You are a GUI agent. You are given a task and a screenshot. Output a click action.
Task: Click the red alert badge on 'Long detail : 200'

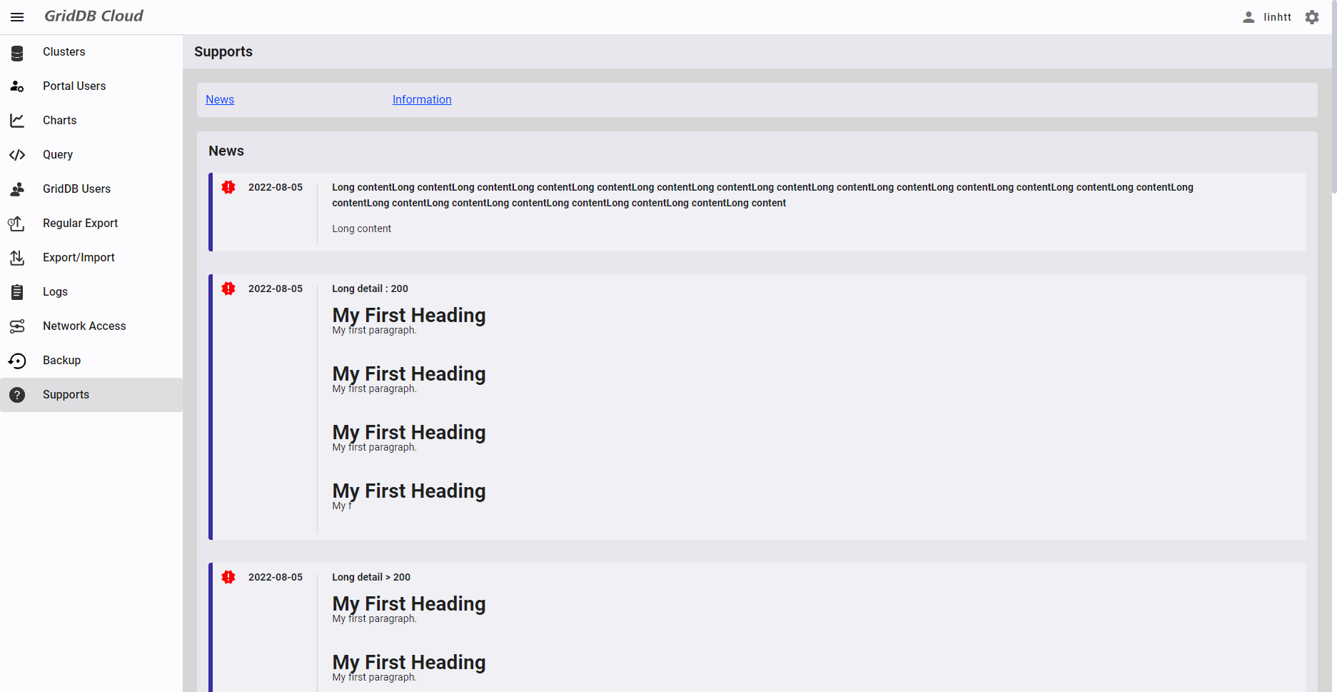tap(228, 289)
